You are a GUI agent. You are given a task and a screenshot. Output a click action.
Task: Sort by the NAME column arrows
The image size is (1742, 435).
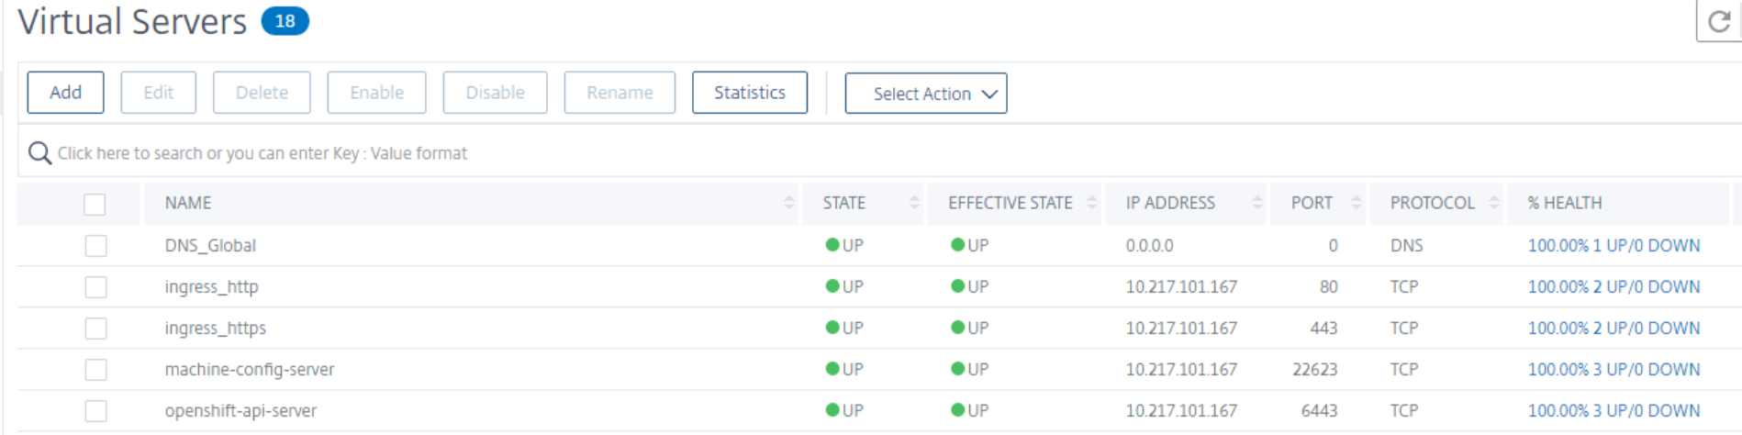(789, 203)
